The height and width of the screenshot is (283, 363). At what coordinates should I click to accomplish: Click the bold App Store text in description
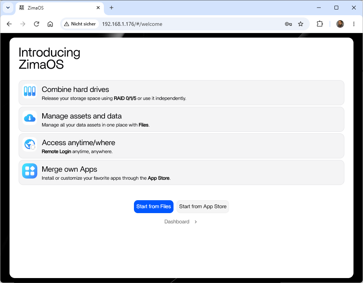159,178
